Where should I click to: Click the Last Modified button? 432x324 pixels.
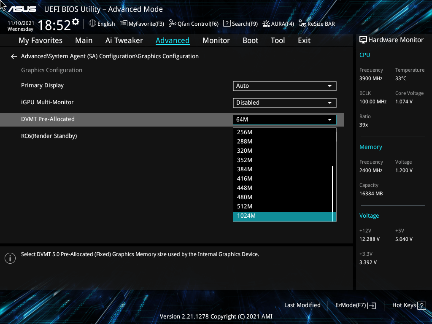click(302, 305)
